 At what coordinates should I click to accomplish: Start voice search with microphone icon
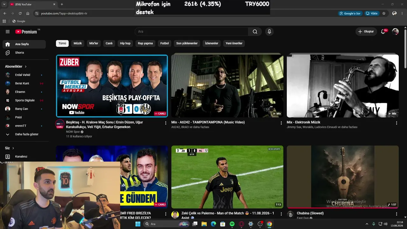[x=269, y=31]
